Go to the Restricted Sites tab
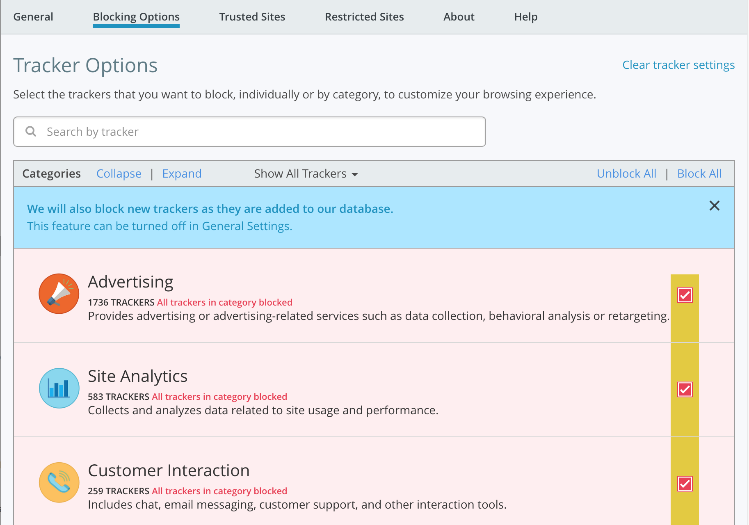This screenshot has width=749, height=525. pyautogui.click(x=364, y=17)
